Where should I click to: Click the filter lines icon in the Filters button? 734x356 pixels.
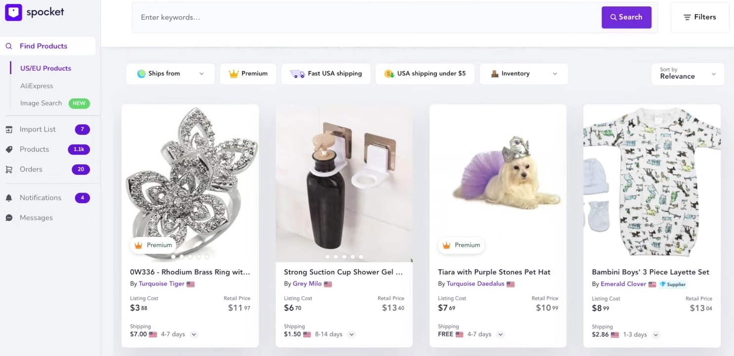pos(687,17)
